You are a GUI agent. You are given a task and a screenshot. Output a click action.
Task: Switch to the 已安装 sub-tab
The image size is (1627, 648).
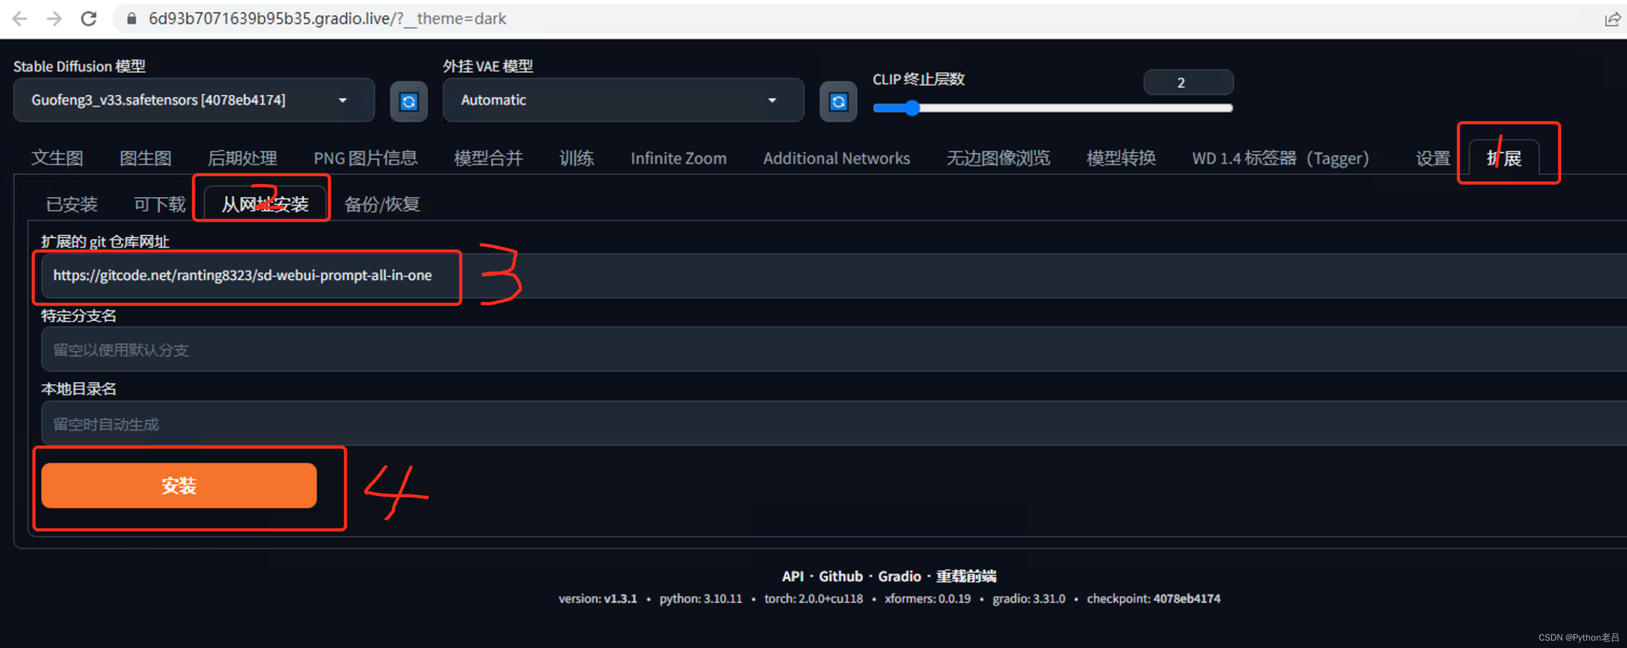tap(72, 204)
